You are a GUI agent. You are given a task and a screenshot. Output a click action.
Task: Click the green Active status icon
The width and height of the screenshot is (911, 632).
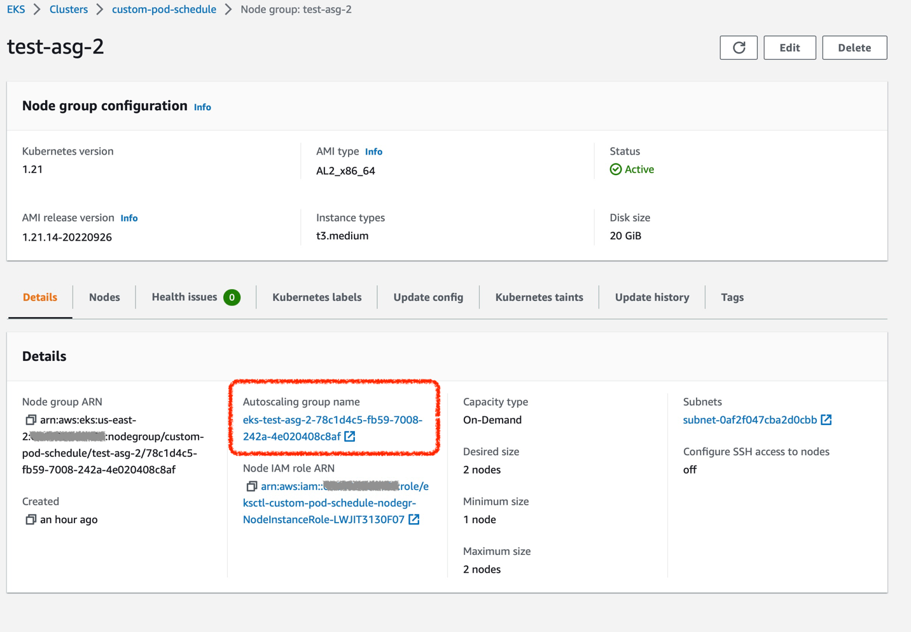(x=615, y=169)
